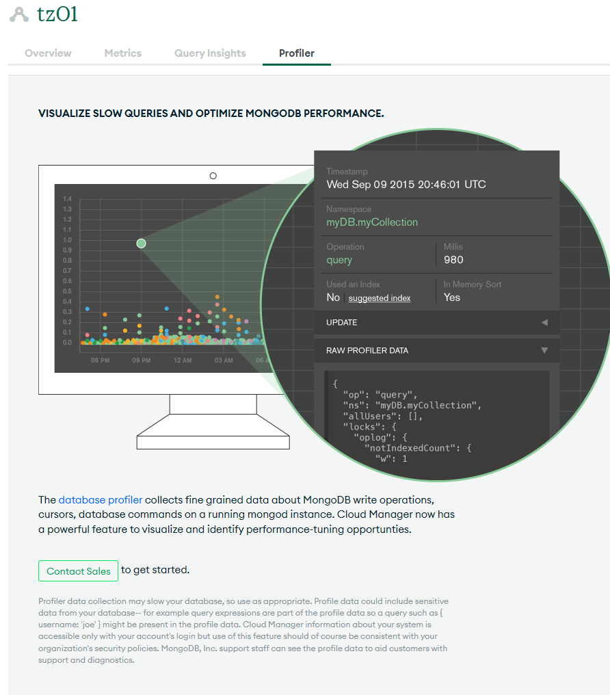The image size is (610, 695).
Task: Click inside the raw profiler JSON code block
Action: tap(436, 417)
